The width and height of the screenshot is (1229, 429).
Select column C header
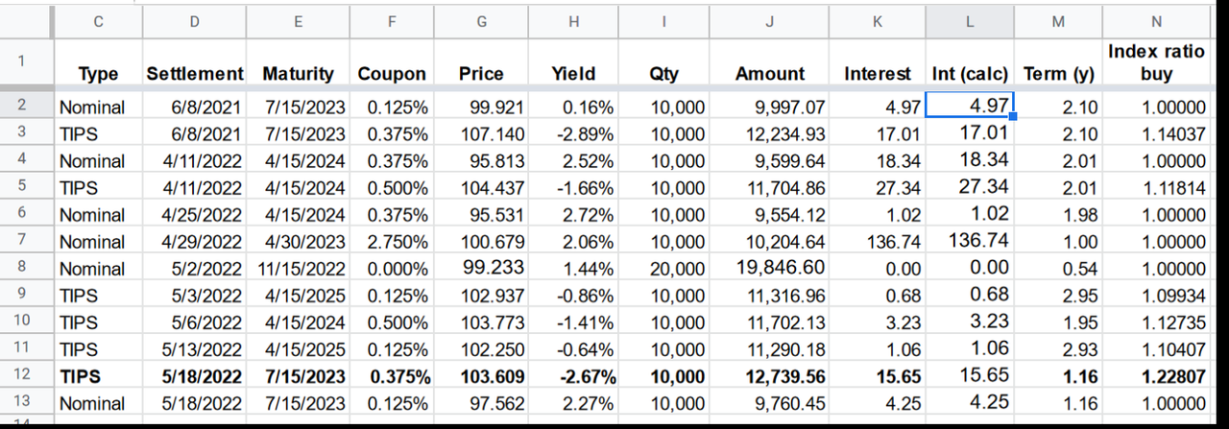(x=99, y=21)
